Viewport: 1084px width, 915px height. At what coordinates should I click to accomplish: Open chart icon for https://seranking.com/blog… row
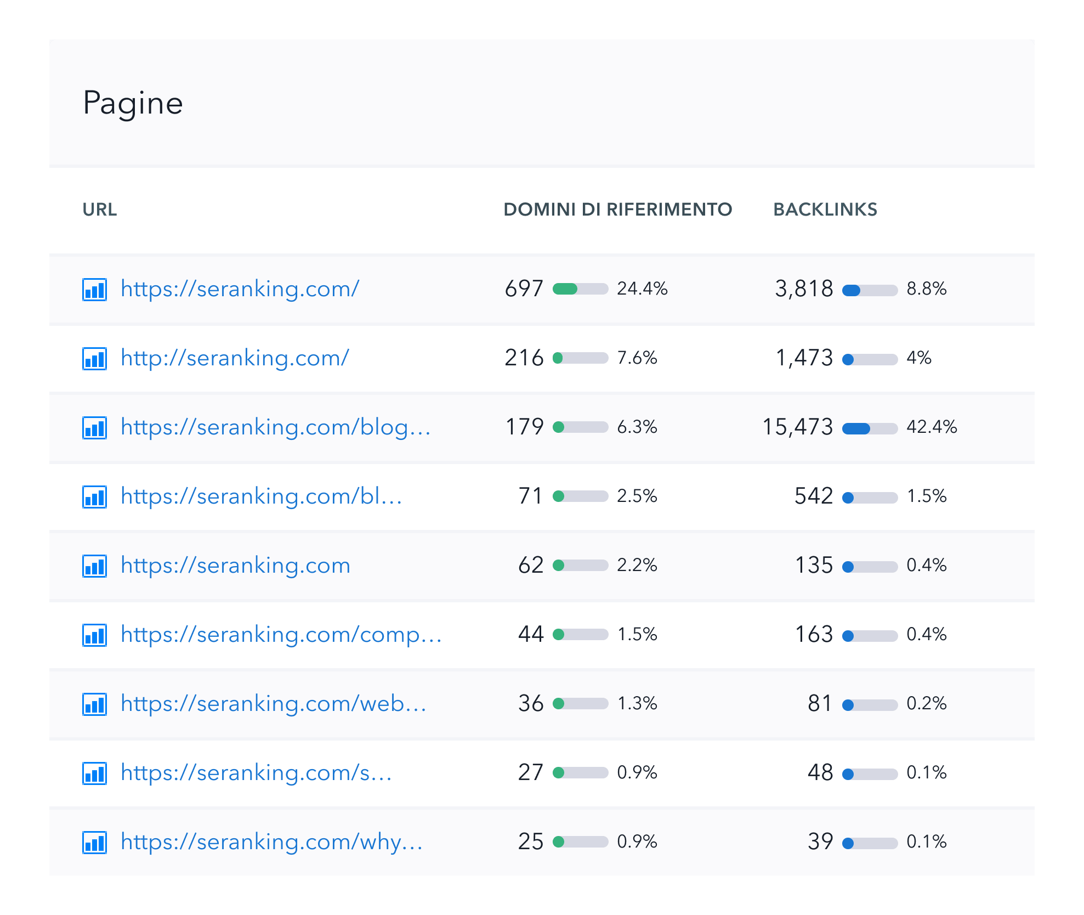point(94,427)
